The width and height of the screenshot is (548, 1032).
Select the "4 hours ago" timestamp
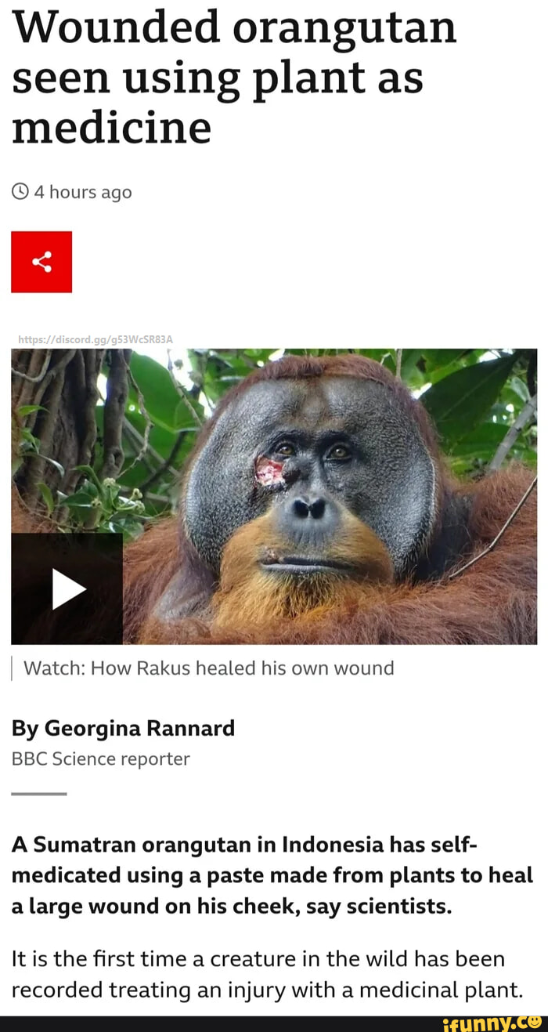83,192
